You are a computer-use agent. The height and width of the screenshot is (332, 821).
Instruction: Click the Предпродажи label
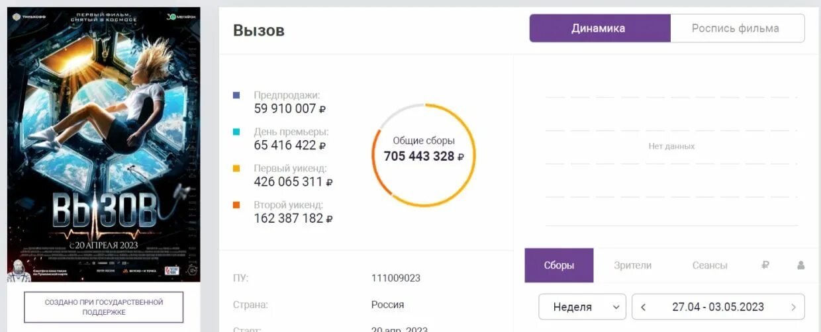tap(287, 95)
